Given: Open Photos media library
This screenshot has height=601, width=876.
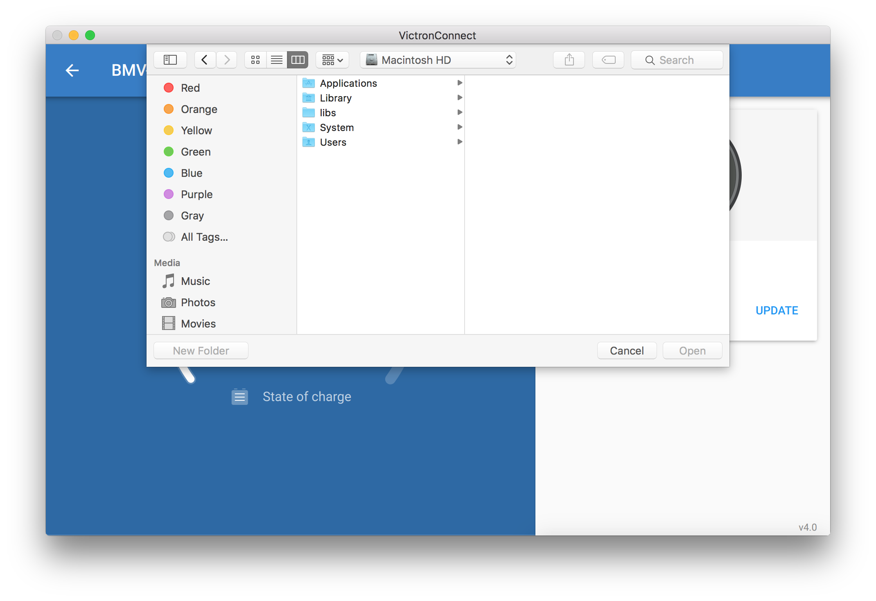Looking at the screenshot, I should (198, 303).
